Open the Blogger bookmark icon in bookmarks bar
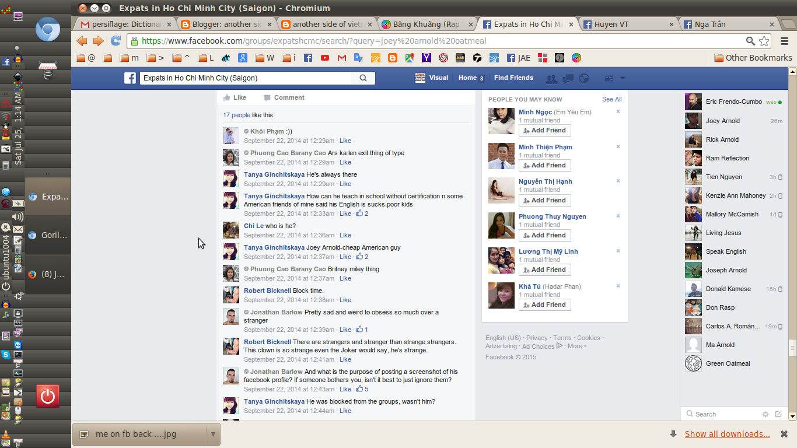Image resolution: width=797 pixels, height=448 pixels. pos(393,58)
